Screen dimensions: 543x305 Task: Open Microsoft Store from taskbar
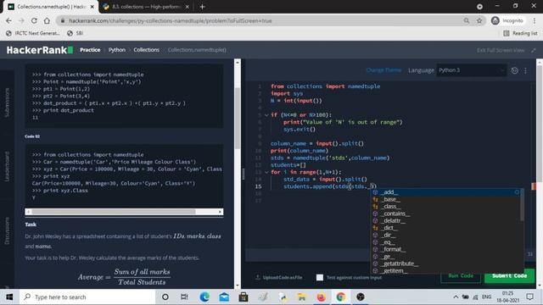pos(244,297)
